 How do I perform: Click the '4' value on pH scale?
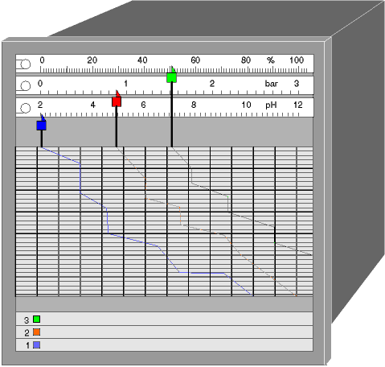point(92,105)
